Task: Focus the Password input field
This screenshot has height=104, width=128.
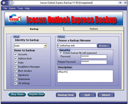Action: point(94,56)
